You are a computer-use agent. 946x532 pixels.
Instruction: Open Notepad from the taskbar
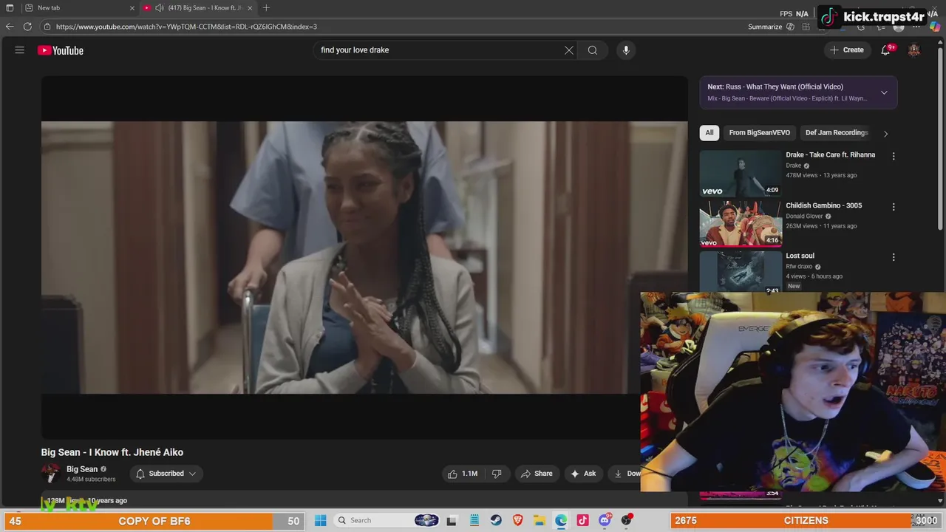[x=474, y=520]
